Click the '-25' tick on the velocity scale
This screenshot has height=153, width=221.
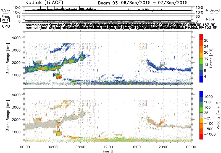click(x=208, y=118)
